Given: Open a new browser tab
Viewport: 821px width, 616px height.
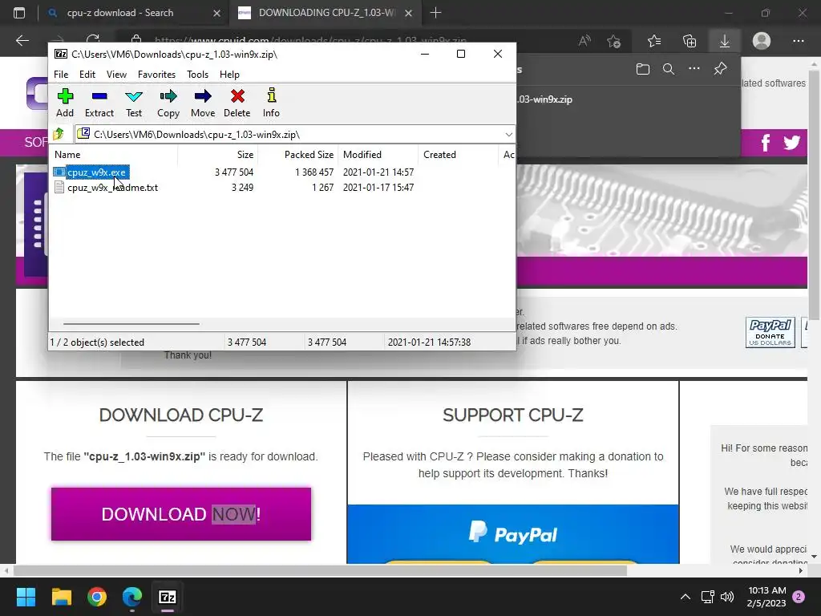Looking at the screenshot, I should tap(435, 13).
